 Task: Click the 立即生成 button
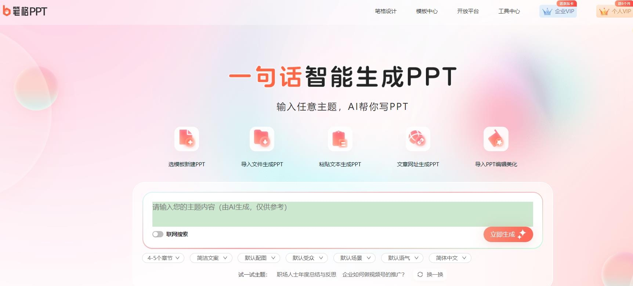click(508, 234)
